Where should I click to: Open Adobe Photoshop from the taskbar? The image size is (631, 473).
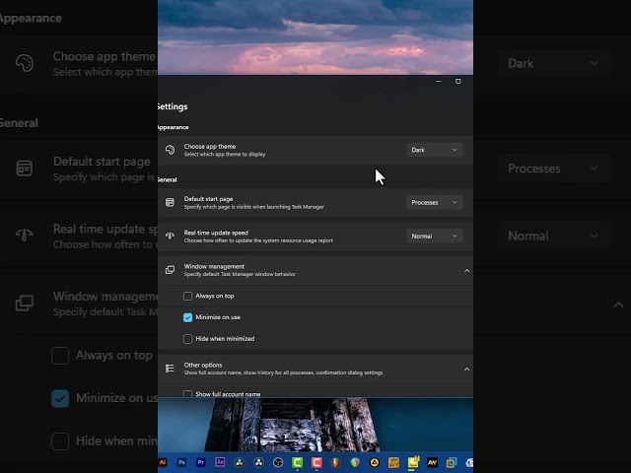(x=181, y=462)
